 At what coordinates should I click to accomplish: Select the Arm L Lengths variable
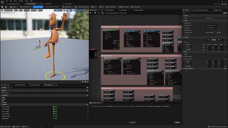tap(6, 107)
